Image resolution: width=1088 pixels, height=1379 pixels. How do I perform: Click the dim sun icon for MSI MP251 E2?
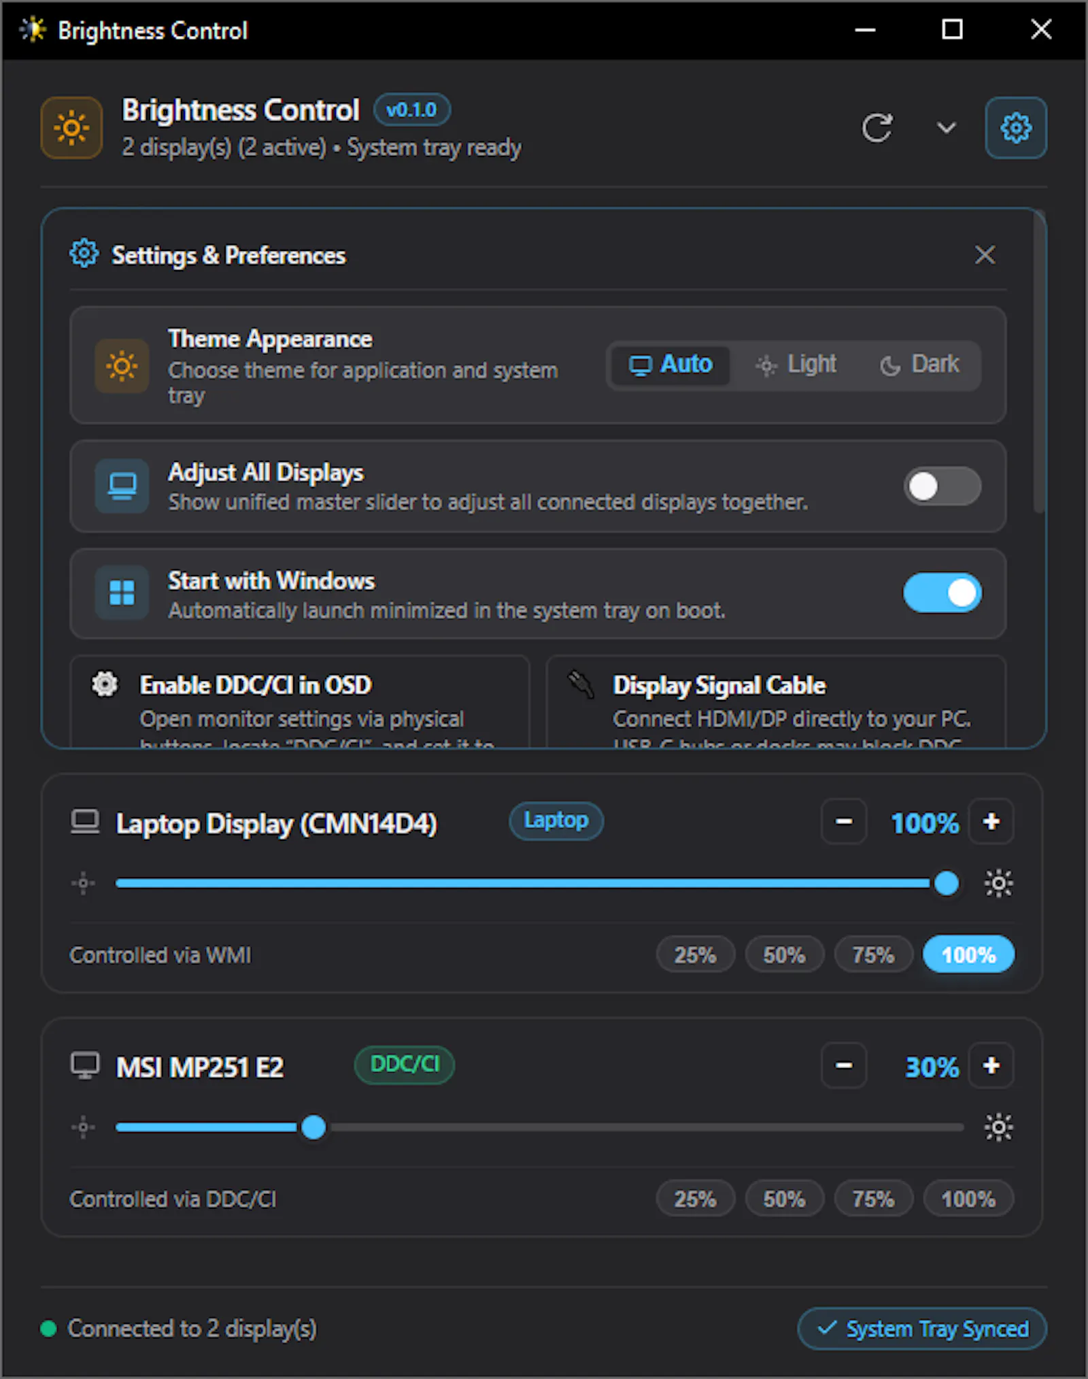click(84, 1127)
